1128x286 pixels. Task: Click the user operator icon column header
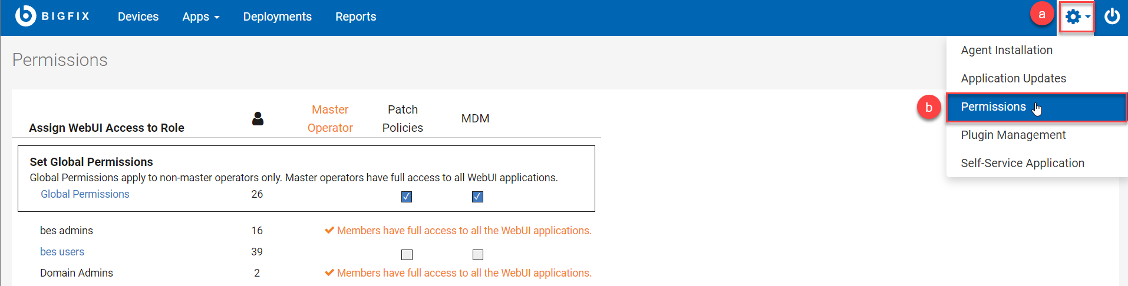point(258,119)
